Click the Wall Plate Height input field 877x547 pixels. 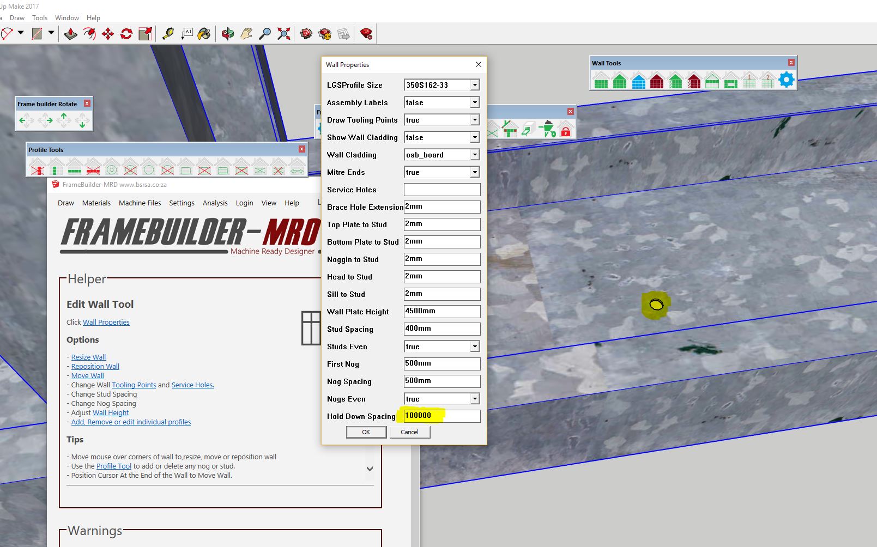442,311
